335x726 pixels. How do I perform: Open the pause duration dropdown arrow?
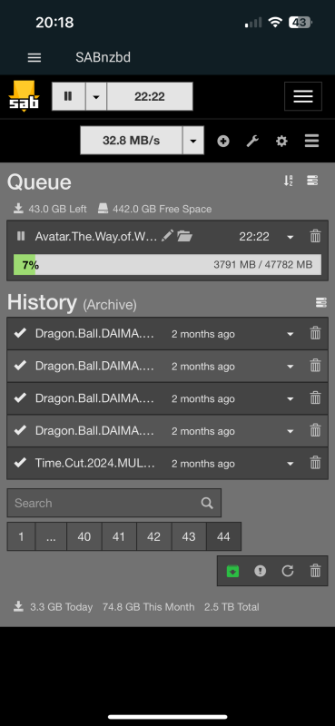tap(96, 96)
